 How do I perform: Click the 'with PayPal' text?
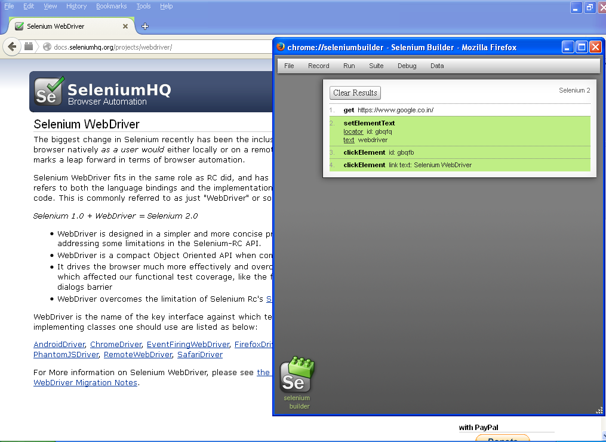pos(478,427)
